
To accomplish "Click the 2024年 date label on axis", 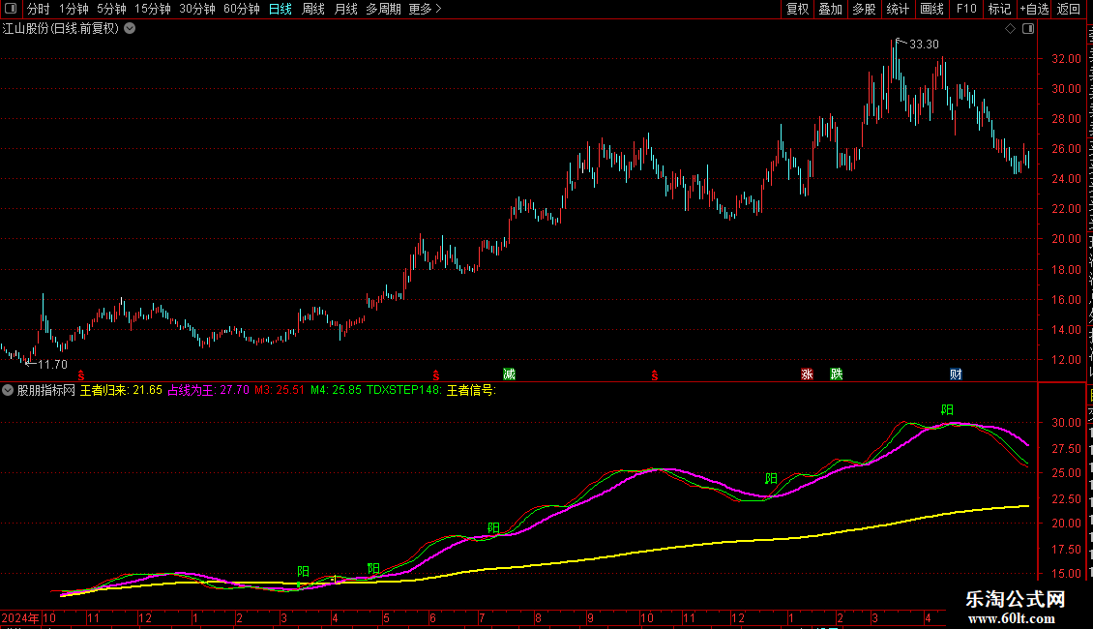I will pos(20,617).
